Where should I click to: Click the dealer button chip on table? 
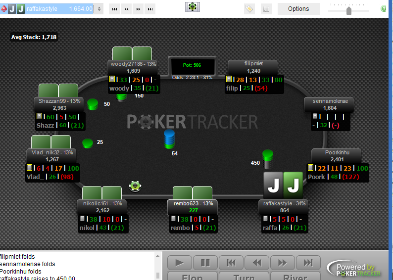[135, 186]
